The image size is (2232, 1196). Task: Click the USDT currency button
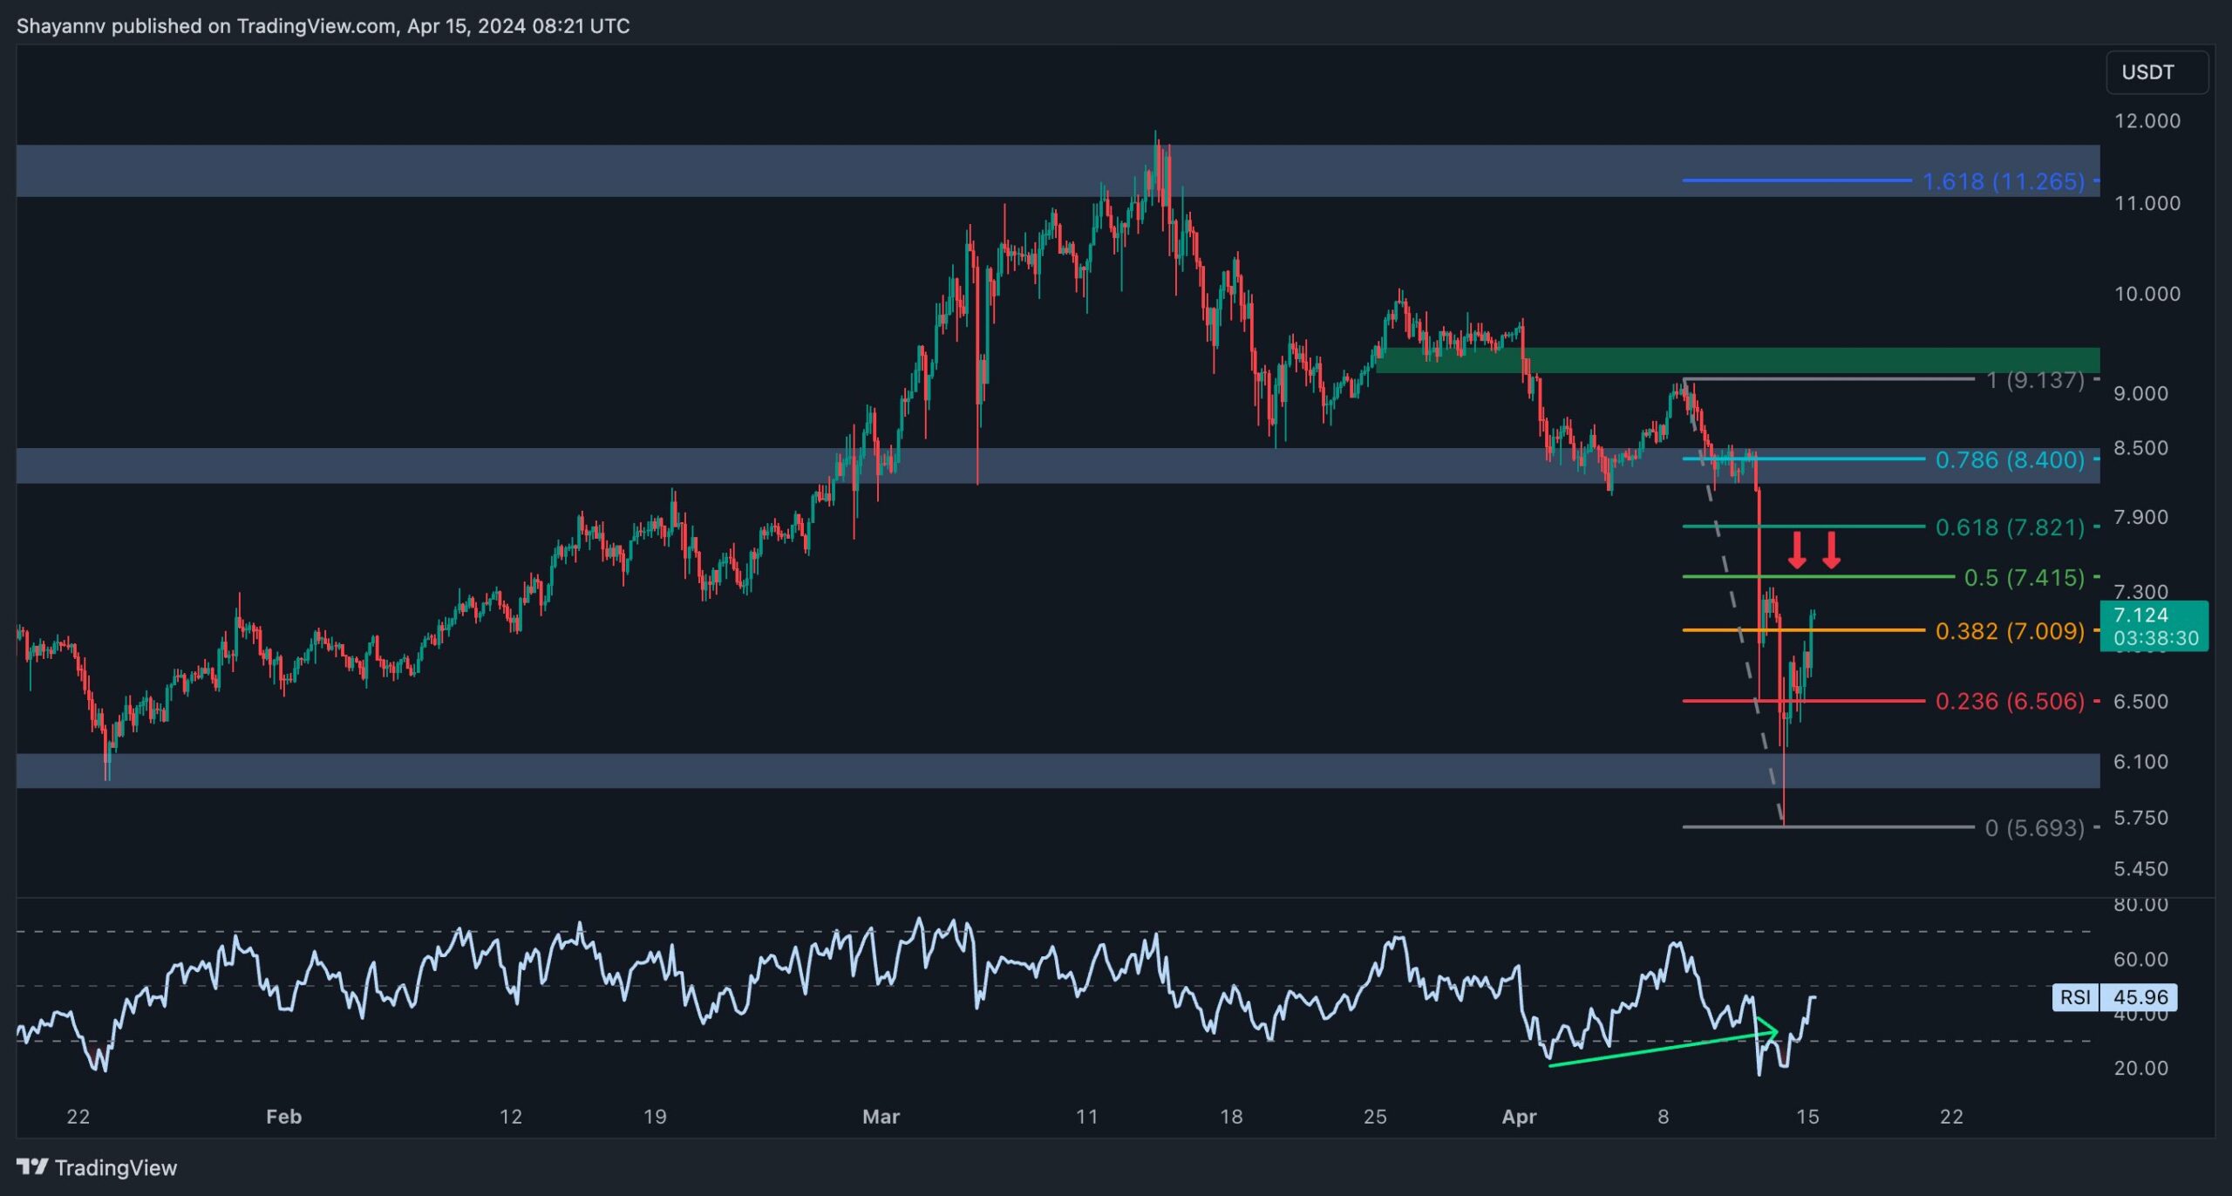pyautogui.click(x=2156, y=72)
